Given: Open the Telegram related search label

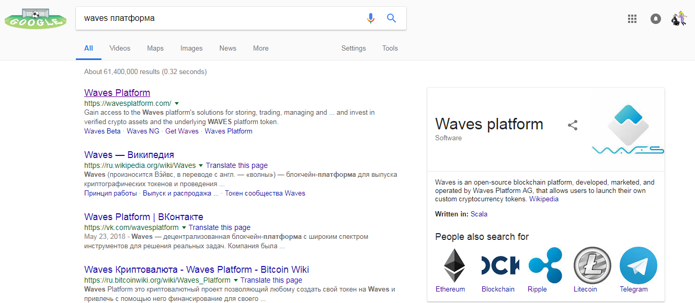Looking at the screenshot, I should [x=634, y=289].
